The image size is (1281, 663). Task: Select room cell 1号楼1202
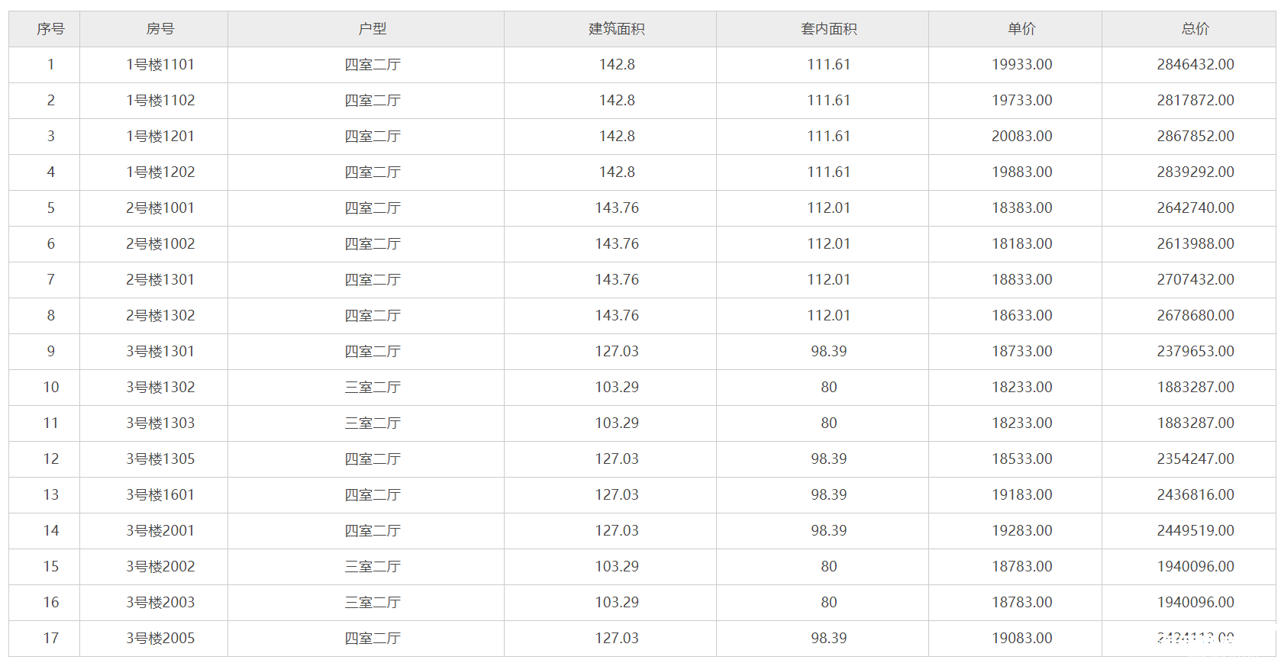(160, 172)
